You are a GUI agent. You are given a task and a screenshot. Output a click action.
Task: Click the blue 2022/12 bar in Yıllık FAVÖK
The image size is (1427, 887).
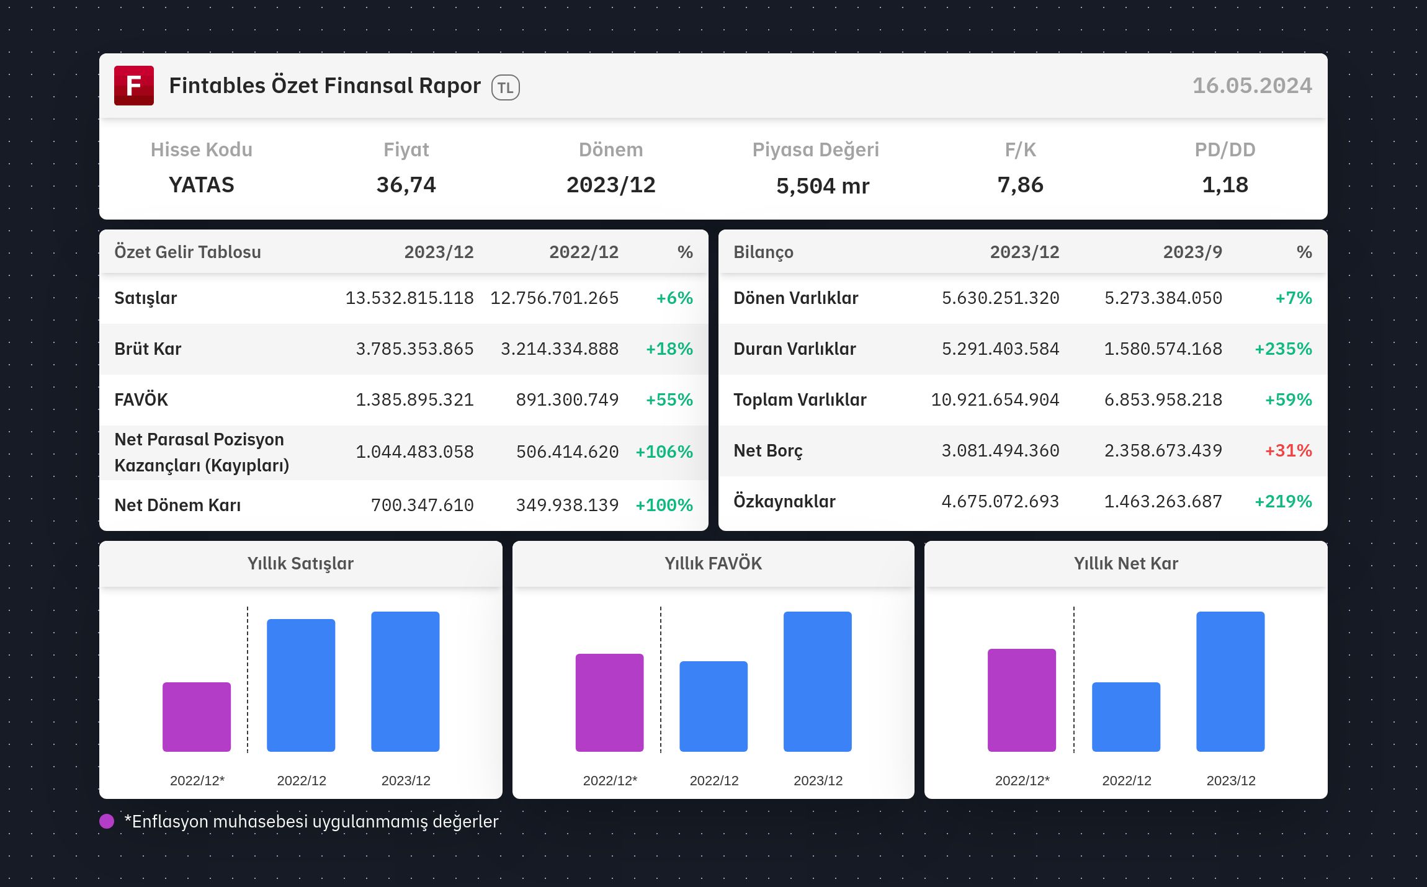[713, 706]
